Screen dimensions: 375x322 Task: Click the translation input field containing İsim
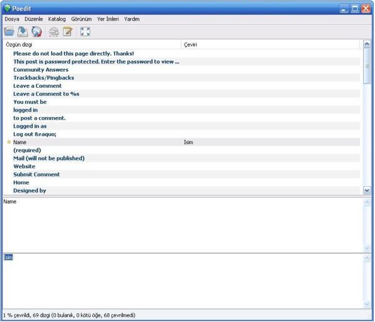tap(181, 280)
